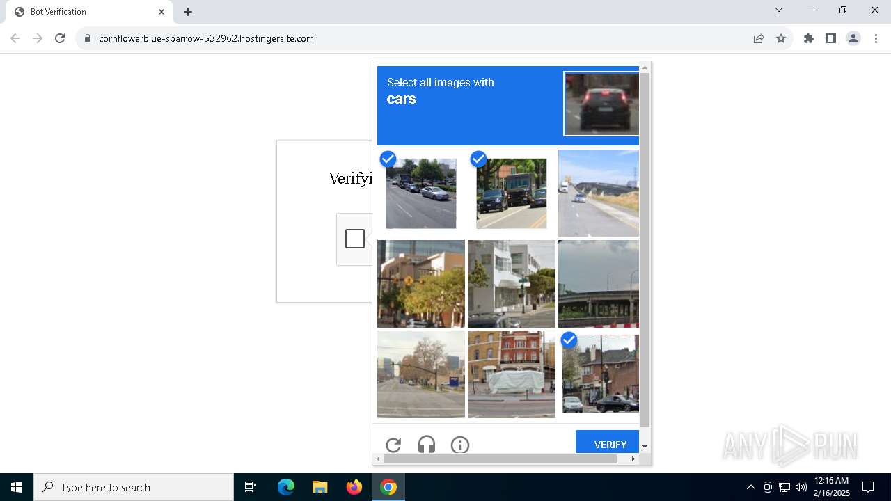The width and height of the screenshot is (891, 501).
Task: Open the Chrome profile menu
Action: [x=853, y=38]
